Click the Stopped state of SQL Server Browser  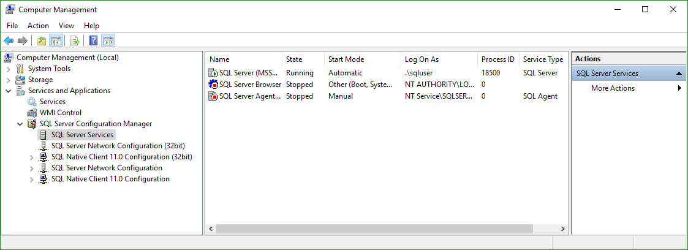coord(300,84)
